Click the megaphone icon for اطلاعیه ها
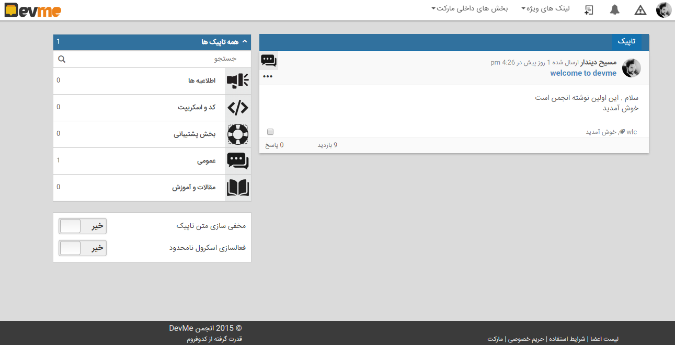The width and height of the screenshot is (675, 345). pyautogui.click(x=238, y=80)
